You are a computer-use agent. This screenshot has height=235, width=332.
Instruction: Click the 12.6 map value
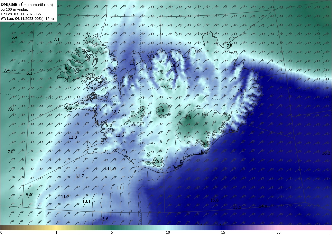(120, 135)
